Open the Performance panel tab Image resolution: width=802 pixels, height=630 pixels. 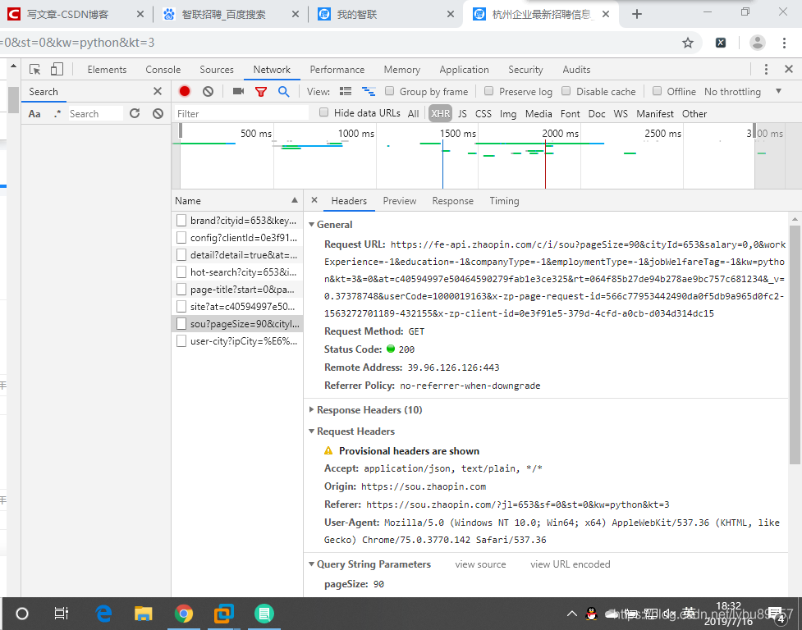click(x=337, y=70)
